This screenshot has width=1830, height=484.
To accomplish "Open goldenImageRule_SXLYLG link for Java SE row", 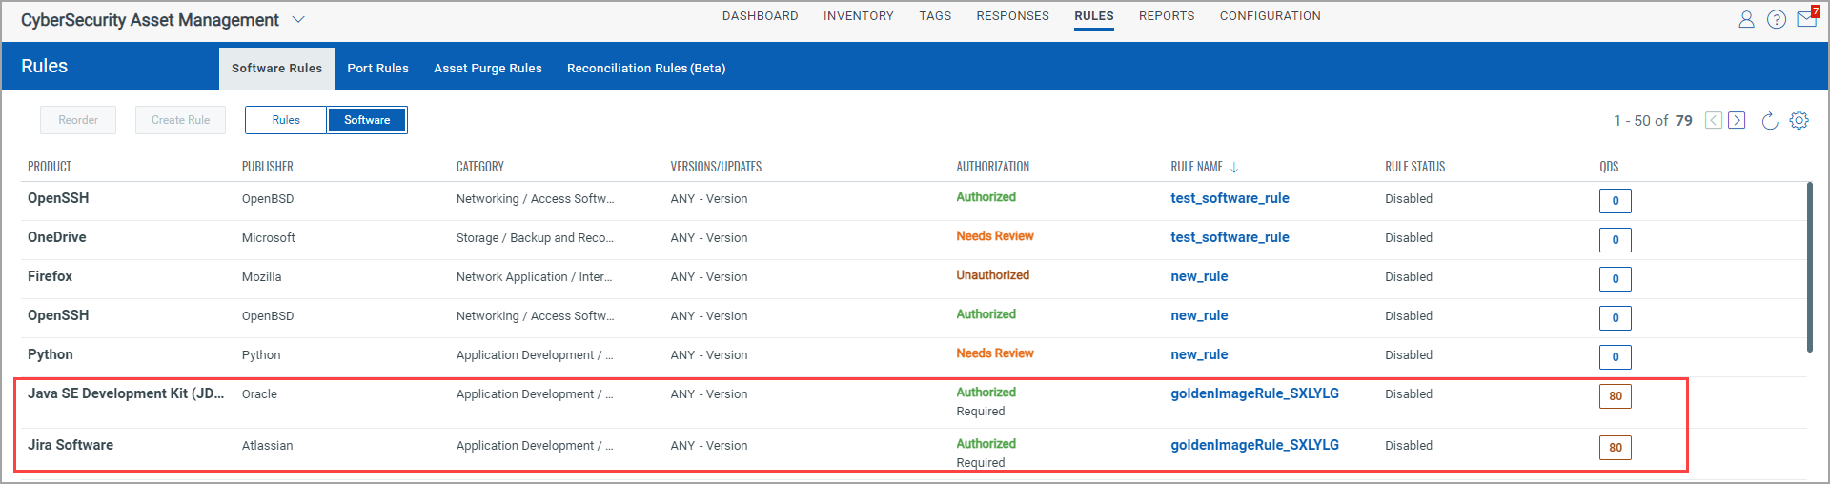I will (x=1254, y=393).
